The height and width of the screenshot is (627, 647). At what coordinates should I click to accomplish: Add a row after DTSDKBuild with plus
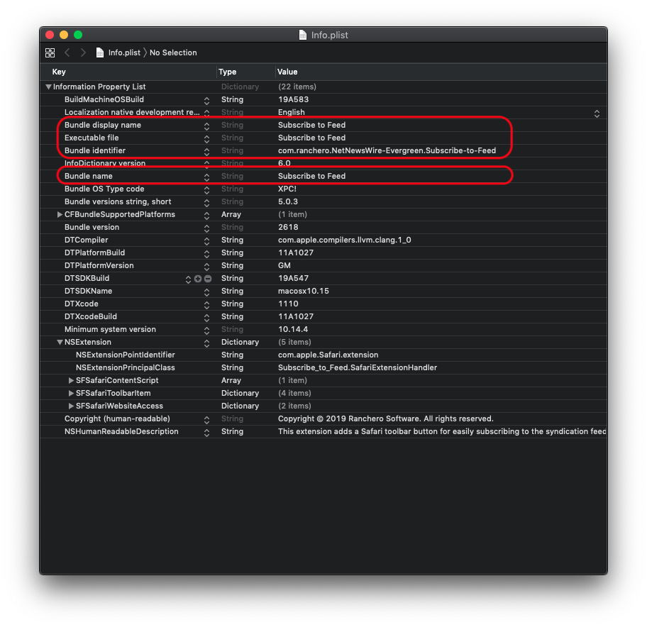point(198,279)
